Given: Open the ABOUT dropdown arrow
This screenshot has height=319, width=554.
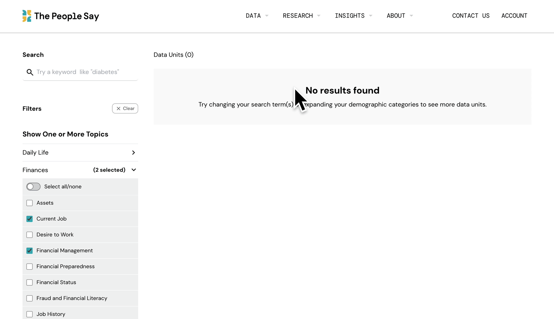Looking at the screenshot, I should point(411,16).
